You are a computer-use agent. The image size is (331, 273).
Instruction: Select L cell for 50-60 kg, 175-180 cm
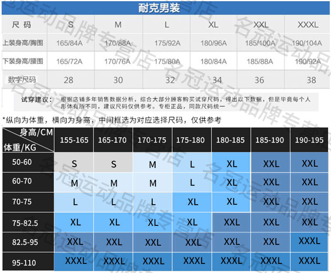192,163
